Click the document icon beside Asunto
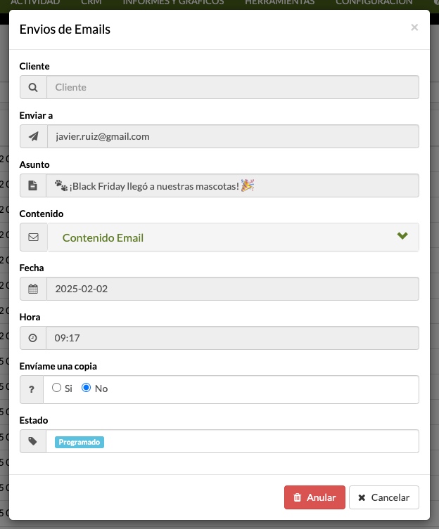 pos(33,185)
